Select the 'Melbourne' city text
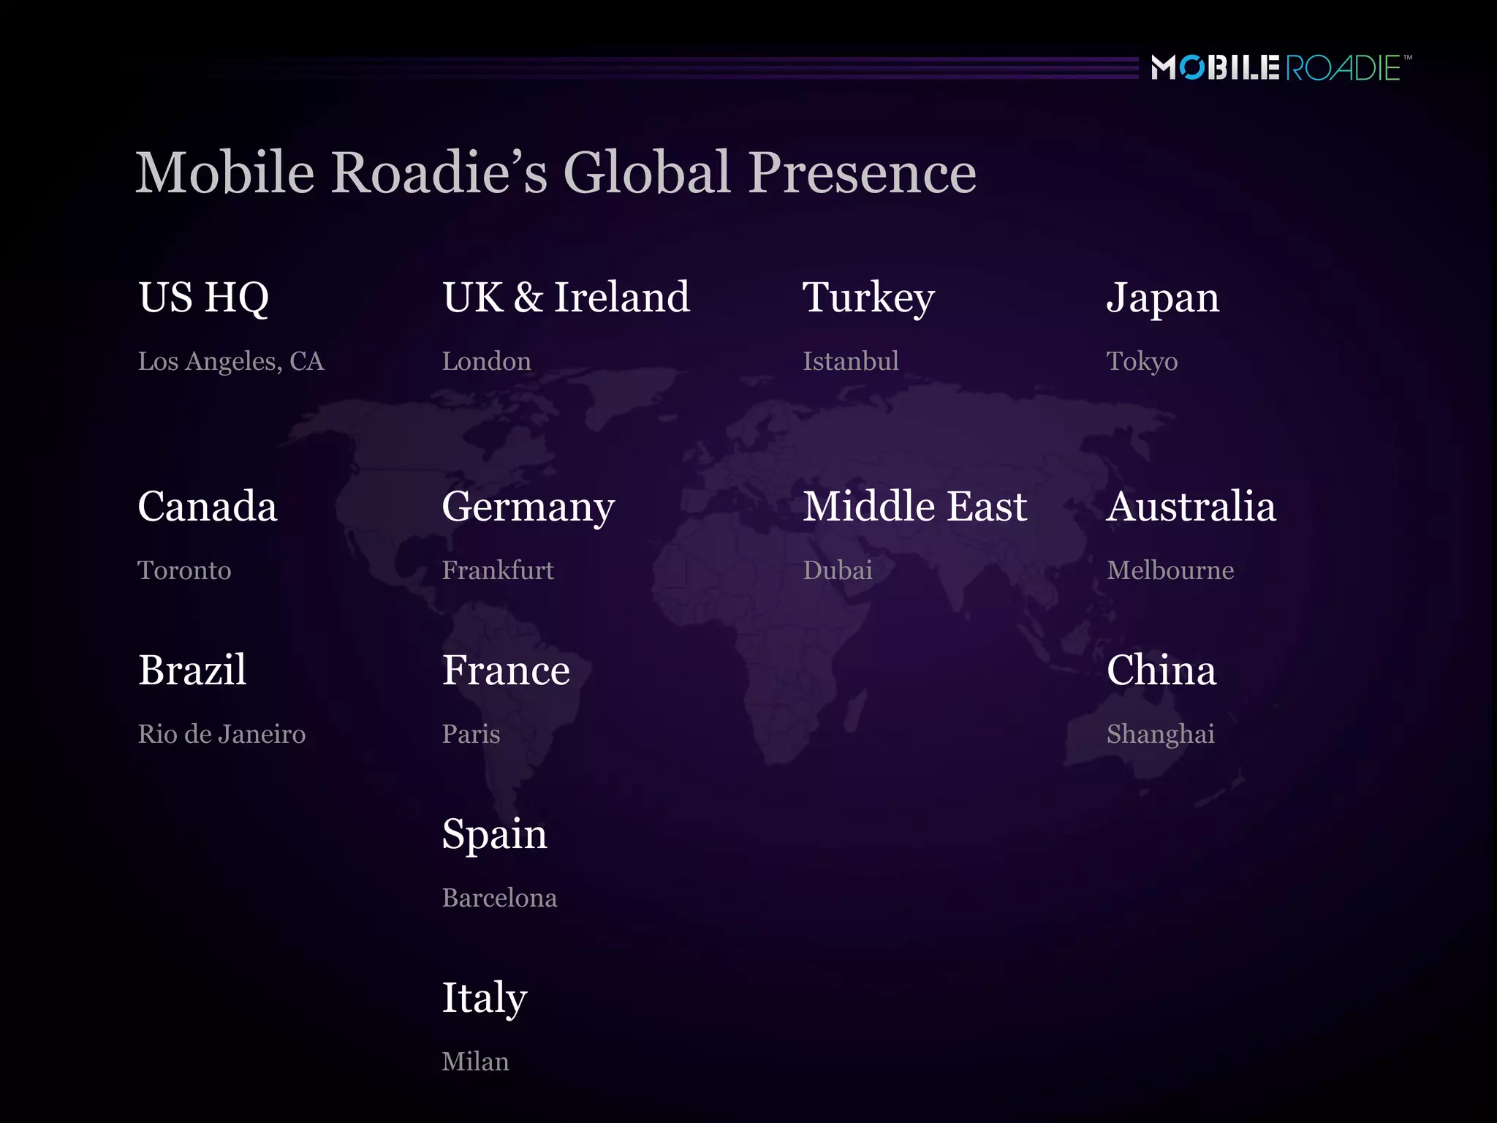This screenshot has height=1123, width=1497. (x=1170, y=570)
